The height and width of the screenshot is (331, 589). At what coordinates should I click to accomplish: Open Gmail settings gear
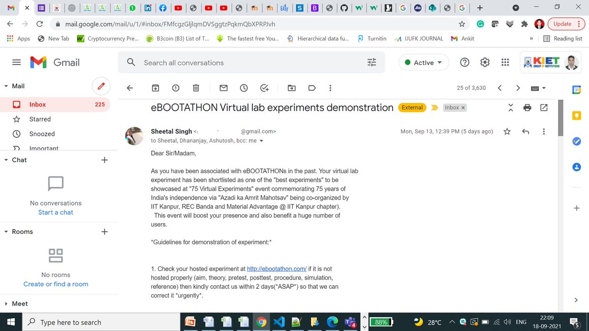click(x=485, y=62)
